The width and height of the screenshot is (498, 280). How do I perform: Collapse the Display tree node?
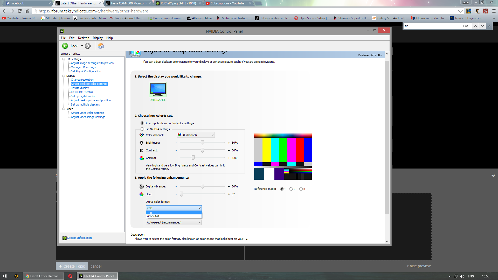pos(64,76)
